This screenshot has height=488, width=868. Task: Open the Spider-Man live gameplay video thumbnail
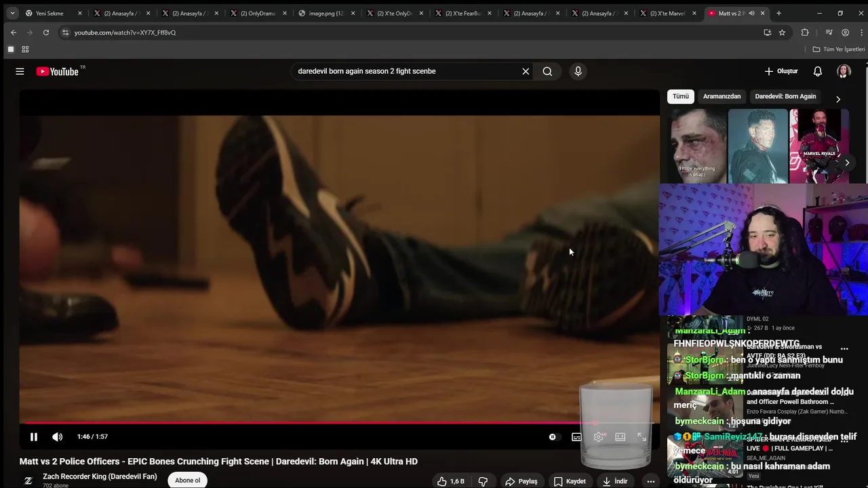point(705,455)
